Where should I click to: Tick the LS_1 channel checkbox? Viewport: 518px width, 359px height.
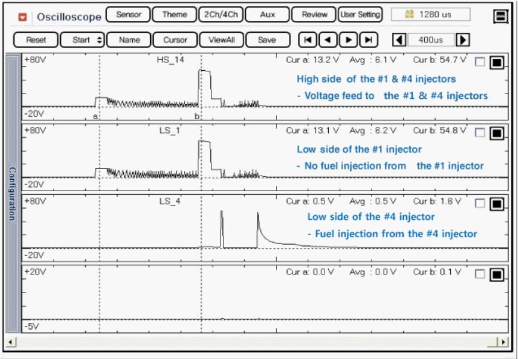[480, 132]
